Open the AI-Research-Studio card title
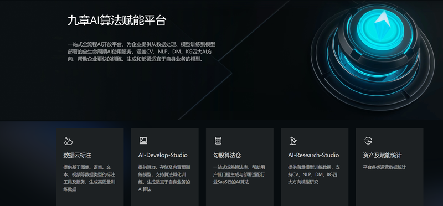The width and height of the screenshot is (443, 206). [x=313, y=155]
